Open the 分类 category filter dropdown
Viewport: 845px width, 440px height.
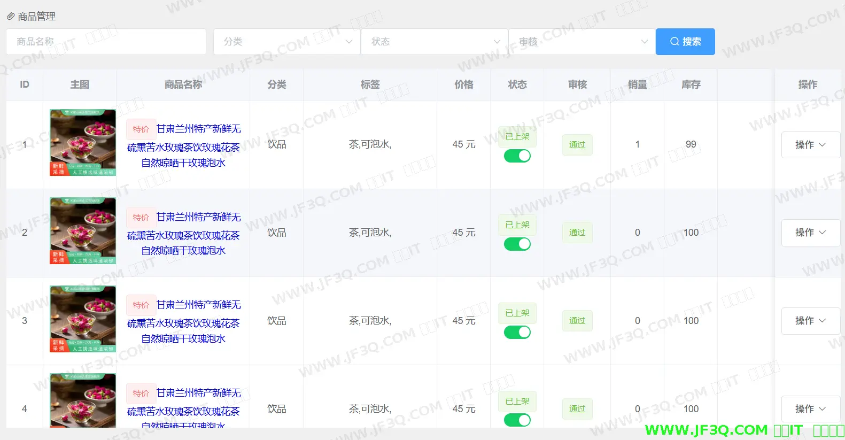(287, 42)
